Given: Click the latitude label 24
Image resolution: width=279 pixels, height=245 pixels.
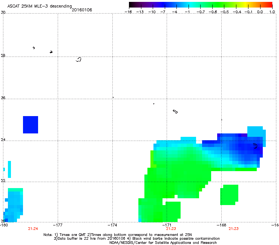Looking at the screenshot, I should click(x=3, y=140).
